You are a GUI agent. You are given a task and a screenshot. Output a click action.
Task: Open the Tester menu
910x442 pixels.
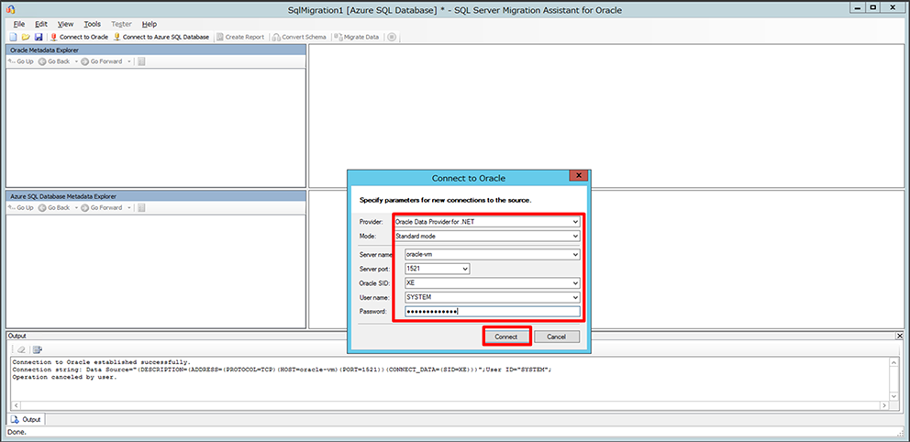pos(121,24)
